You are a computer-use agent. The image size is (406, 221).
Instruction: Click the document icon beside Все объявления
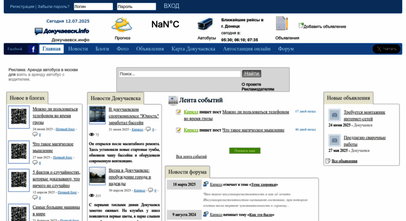tap(328, 161)
